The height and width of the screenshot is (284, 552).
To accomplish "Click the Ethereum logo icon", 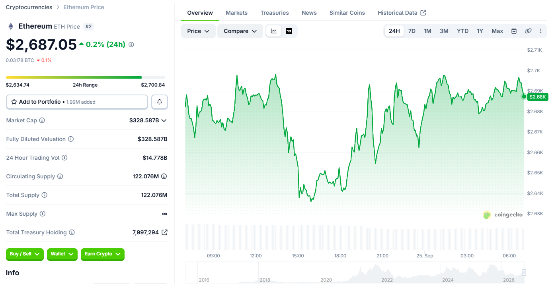I will click(x=11, y=26).
